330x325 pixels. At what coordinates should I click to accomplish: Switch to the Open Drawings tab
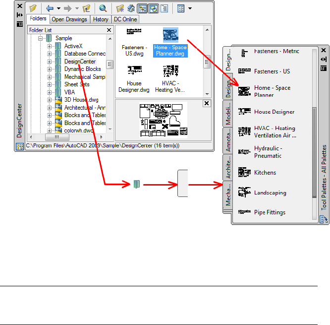[69, 19]
